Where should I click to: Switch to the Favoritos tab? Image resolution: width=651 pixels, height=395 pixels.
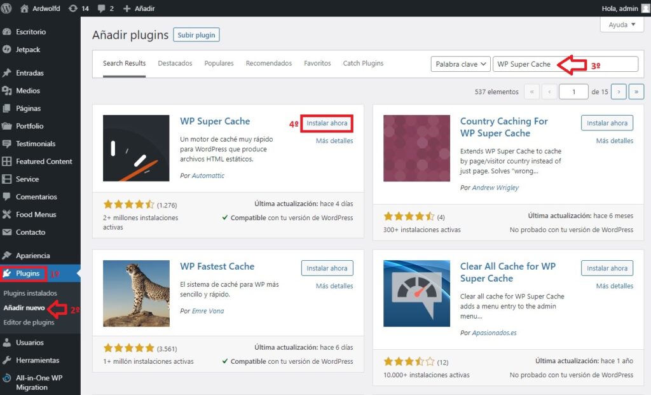317,63
